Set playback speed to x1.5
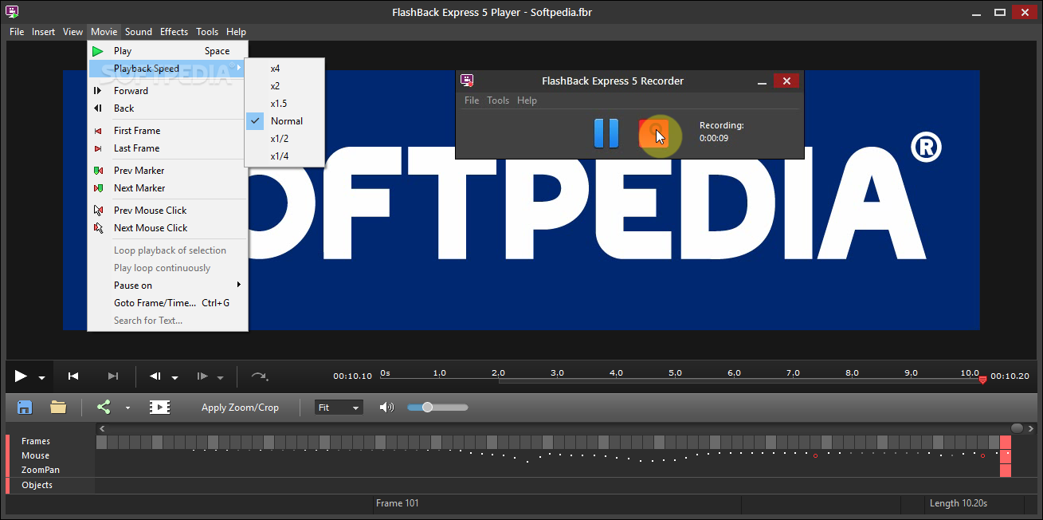Image resolution: width=1043 pixels, height=520 pixels. point(284,104)
